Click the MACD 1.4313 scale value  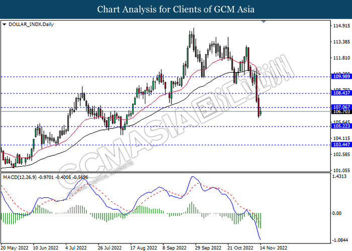click(339, 176)
